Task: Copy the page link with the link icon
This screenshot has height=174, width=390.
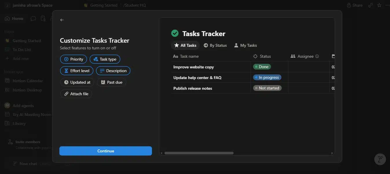Action: coord(371,5)
